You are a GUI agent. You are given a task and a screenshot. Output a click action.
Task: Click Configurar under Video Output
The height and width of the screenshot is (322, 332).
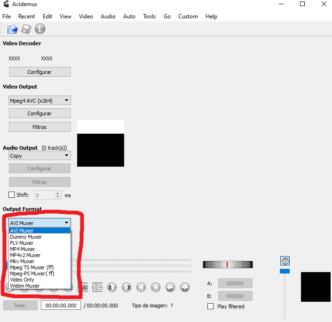[40, 113]
